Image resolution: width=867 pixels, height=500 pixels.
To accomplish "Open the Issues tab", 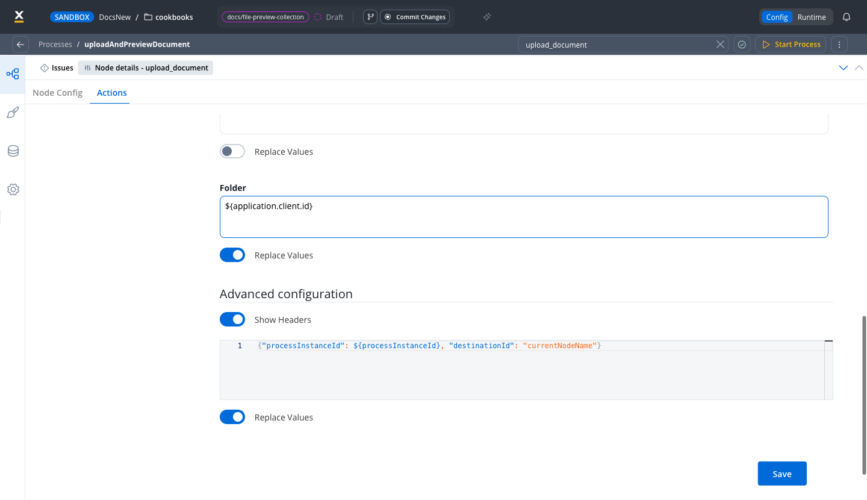I will click(x=57, y=68).
